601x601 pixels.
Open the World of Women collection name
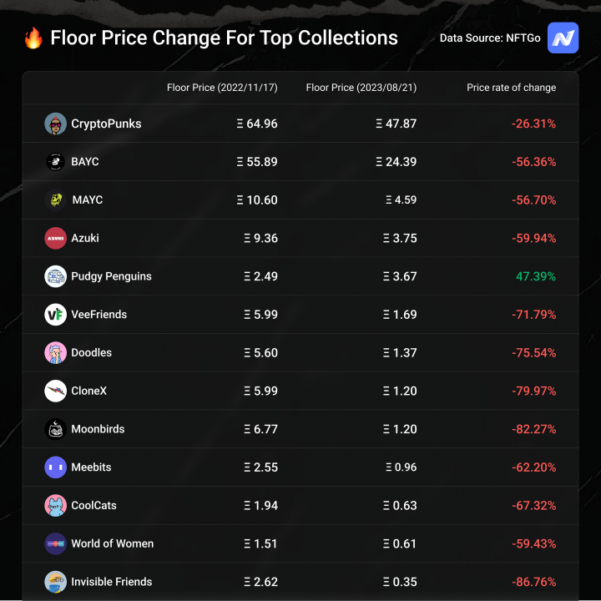click(x=112, y=543)
